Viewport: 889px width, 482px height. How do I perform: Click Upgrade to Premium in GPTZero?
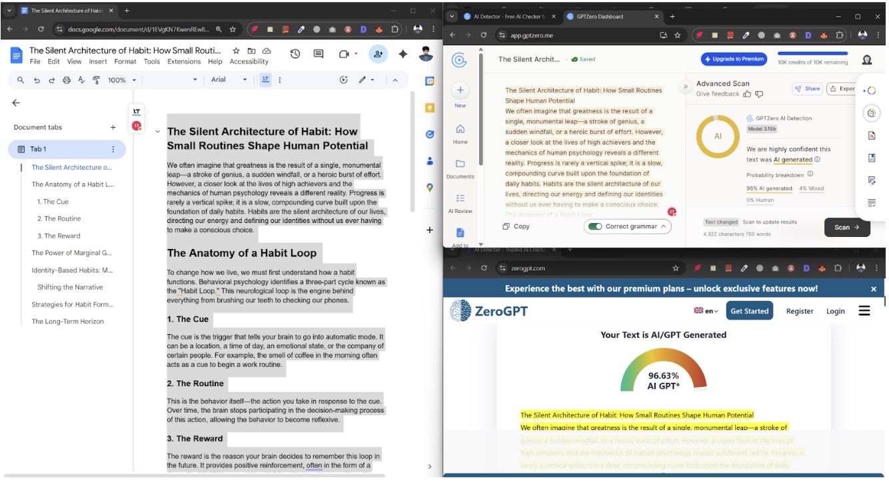click(733, 59)
